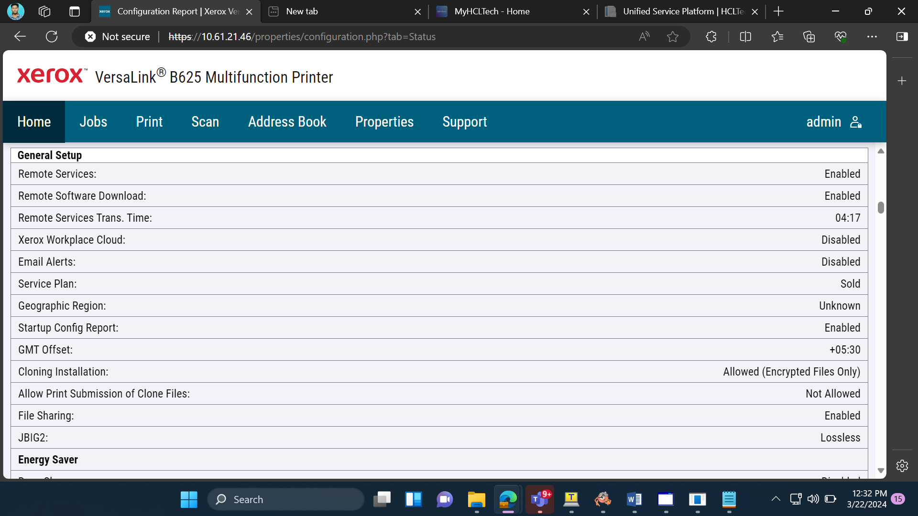This screenshot has width=918, height=516.
Task: Open the Support page link
Action: [465, 122]
